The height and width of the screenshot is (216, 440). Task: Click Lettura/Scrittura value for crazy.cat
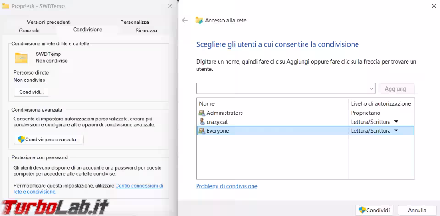pos(371,122)
